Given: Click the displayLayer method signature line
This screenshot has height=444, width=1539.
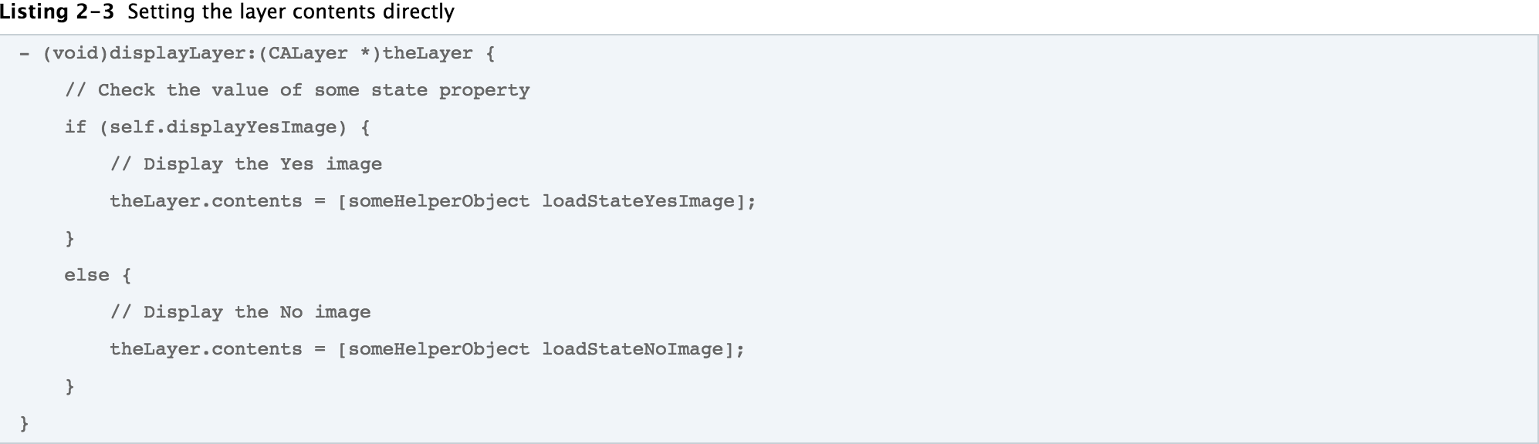Looking at the screenshot, I should click(x=257, y=54).
